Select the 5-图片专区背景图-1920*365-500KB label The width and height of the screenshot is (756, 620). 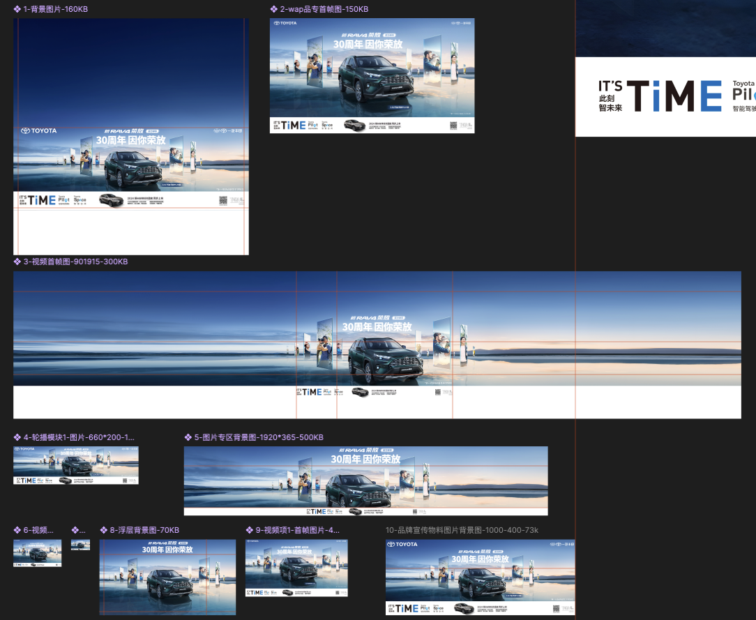pos(259,437)
